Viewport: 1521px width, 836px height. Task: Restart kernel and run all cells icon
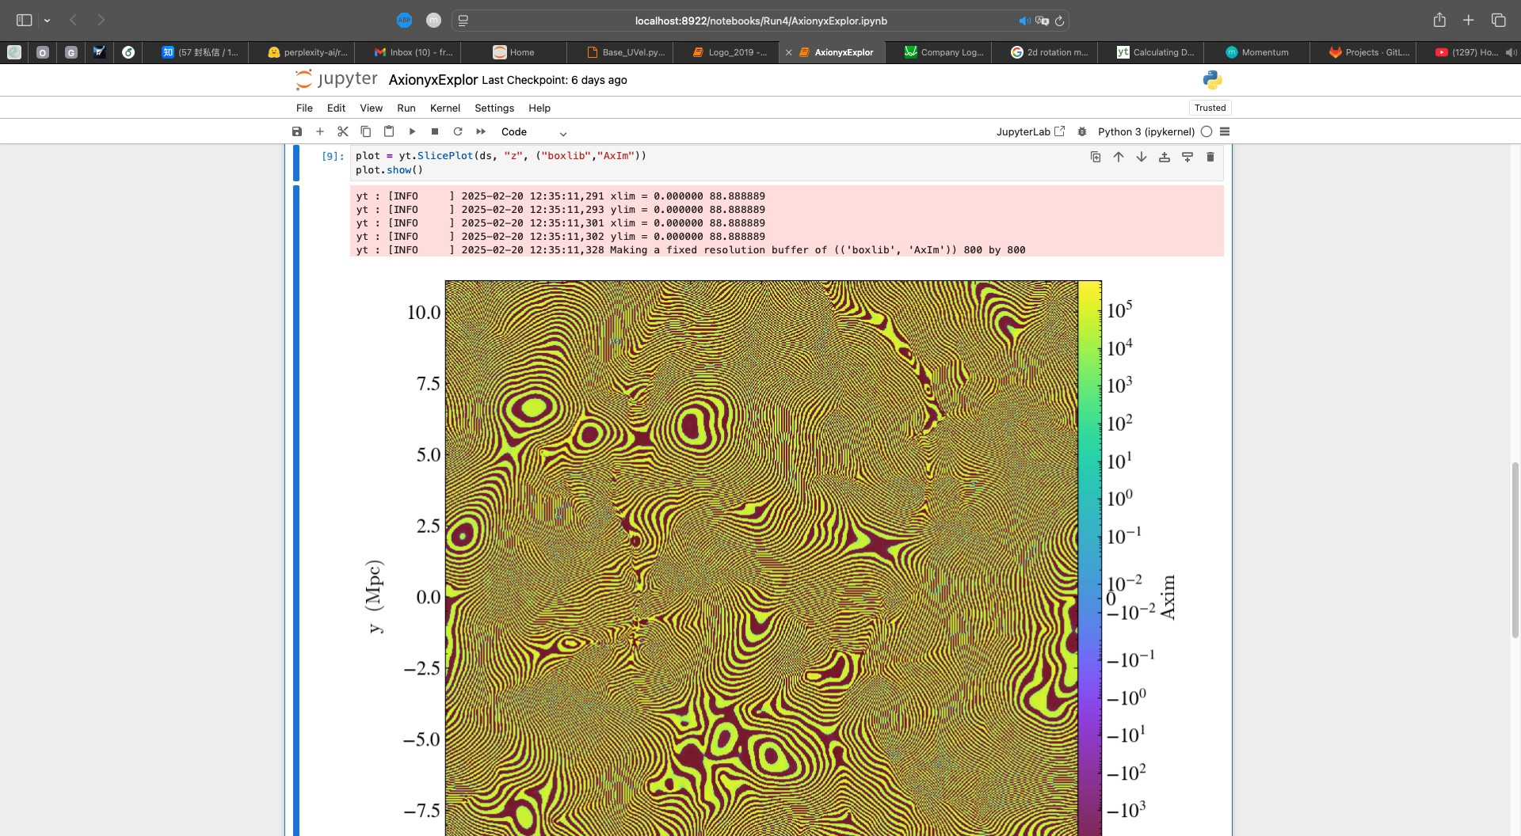point(481,131)
